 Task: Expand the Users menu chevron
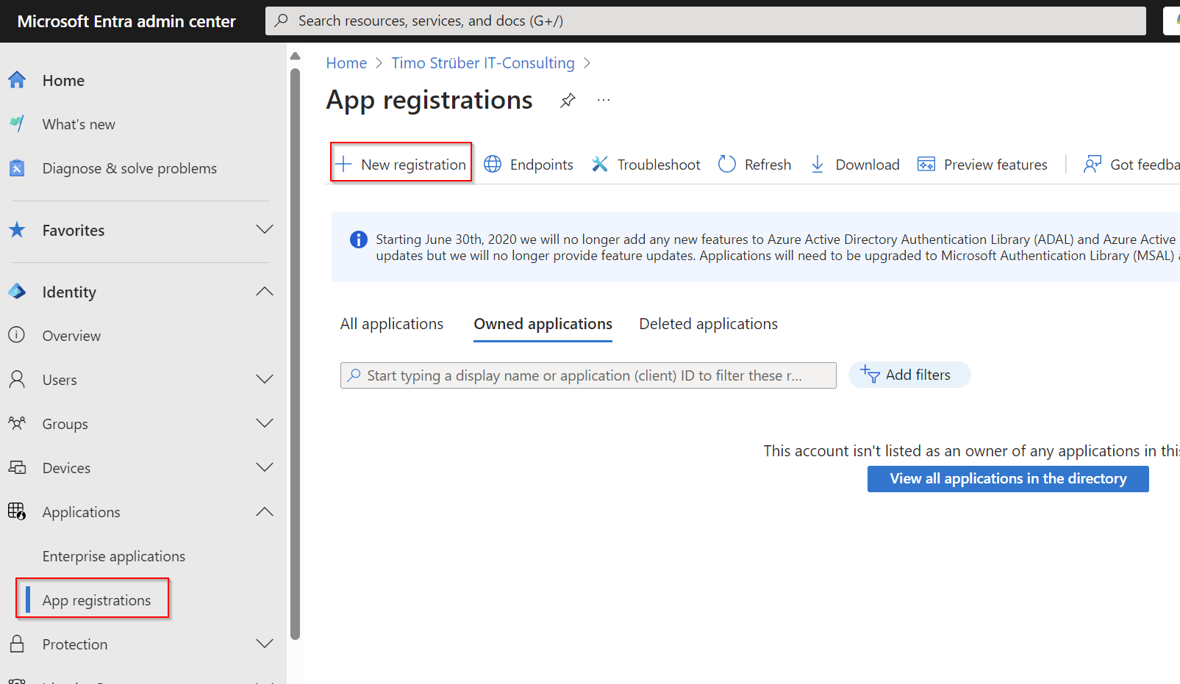coord(264,380)
